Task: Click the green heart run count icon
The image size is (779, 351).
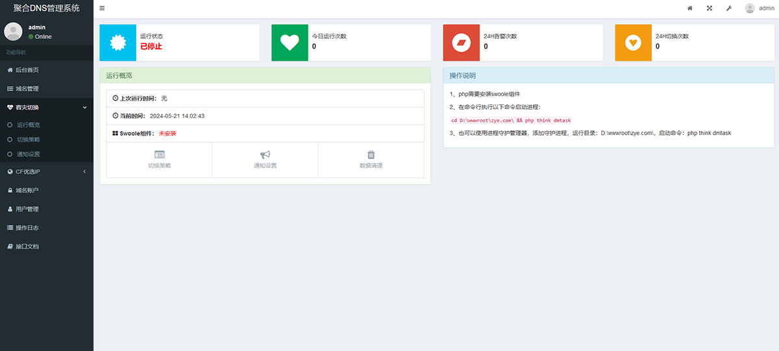Action: click(290, 43)
